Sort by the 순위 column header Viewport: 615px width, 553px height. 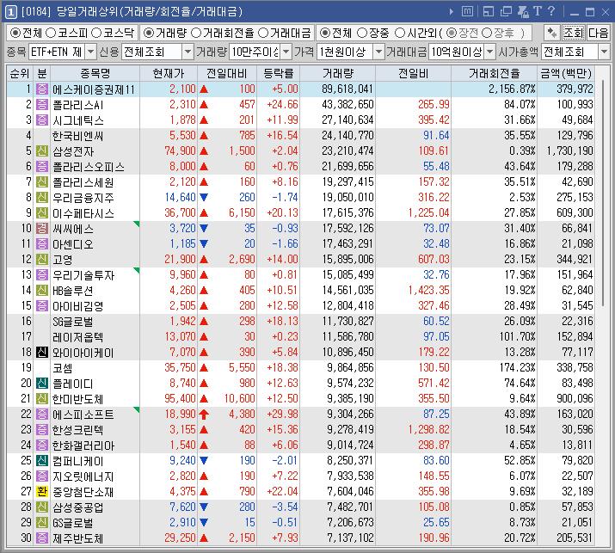coord(20,73)
